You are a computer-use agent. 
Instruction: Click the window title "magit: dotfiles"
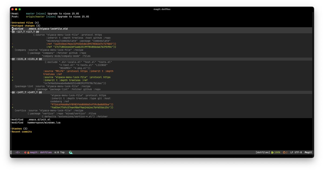point(162,9)
